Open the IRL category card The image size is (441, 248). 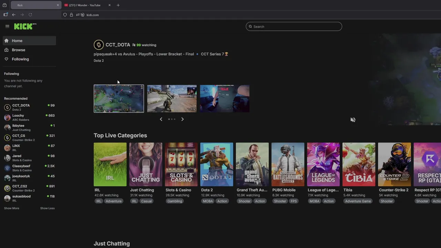(110, 164)
